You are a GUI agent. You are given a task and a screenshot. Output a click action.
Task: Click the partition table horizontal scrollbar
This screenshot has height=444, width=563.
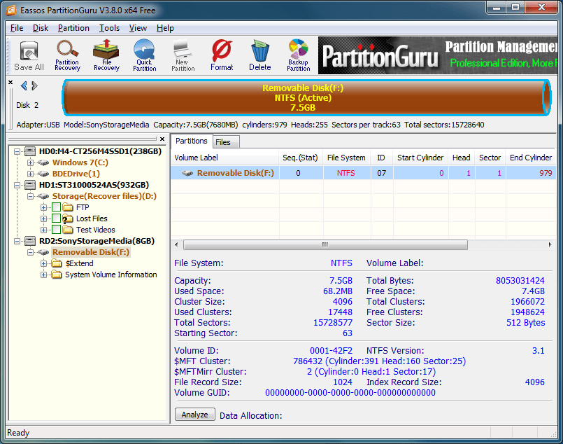click(x=325, y=245)
